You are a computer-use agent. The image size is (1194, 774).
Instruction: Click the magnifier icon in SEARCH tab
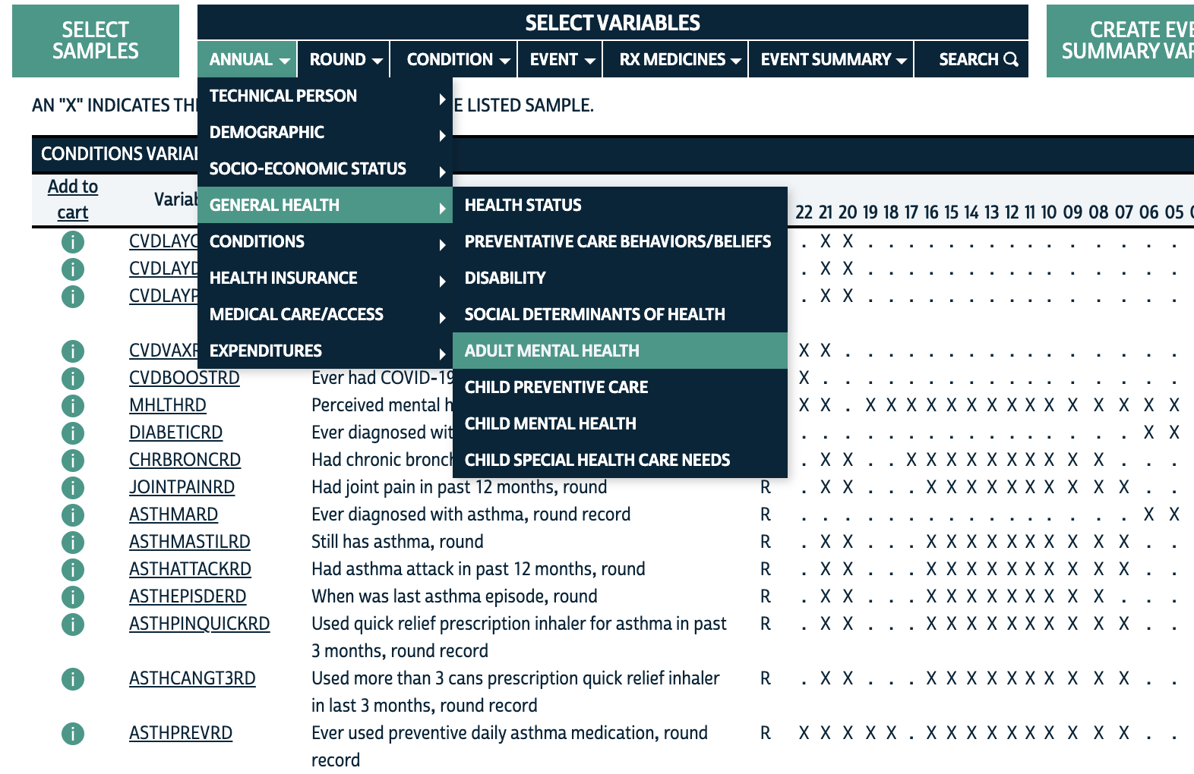[x=1011, y=59]
